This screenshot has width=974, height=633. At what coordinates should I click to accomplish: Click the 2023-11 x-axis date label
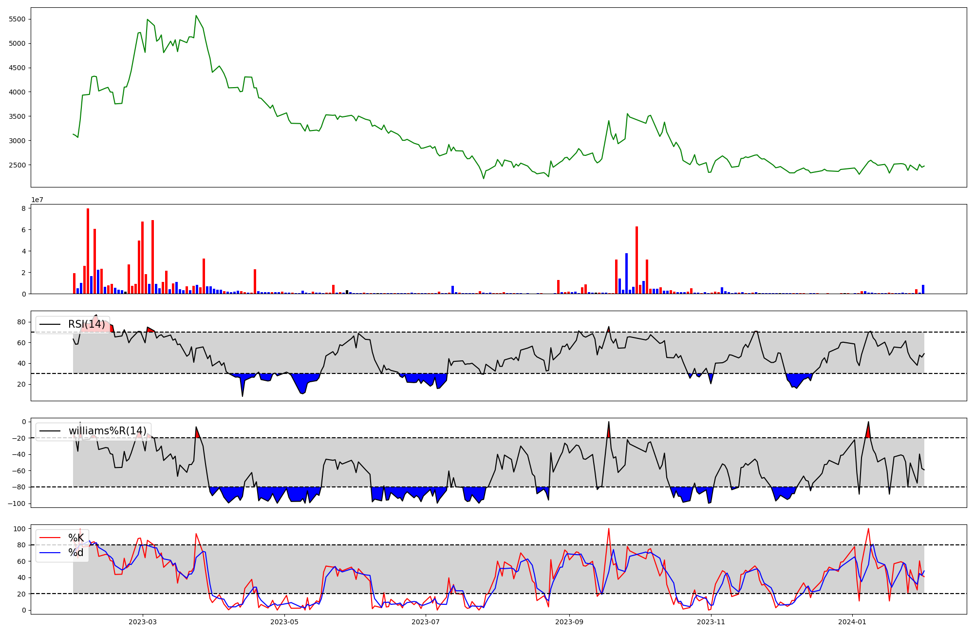point(712,622)
